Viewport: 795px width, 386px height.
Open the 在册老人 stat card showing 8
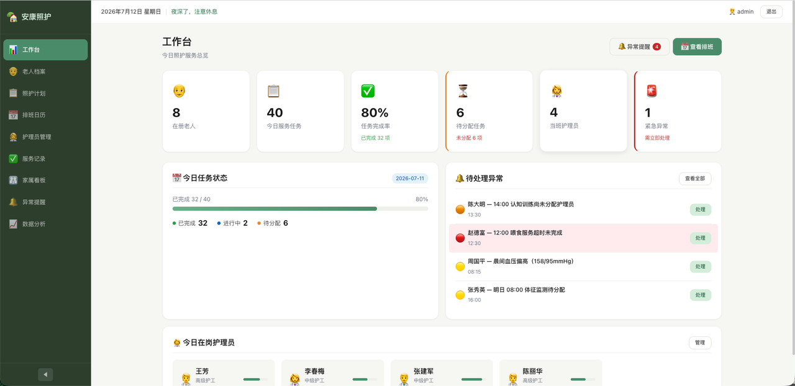pos(206,111)
